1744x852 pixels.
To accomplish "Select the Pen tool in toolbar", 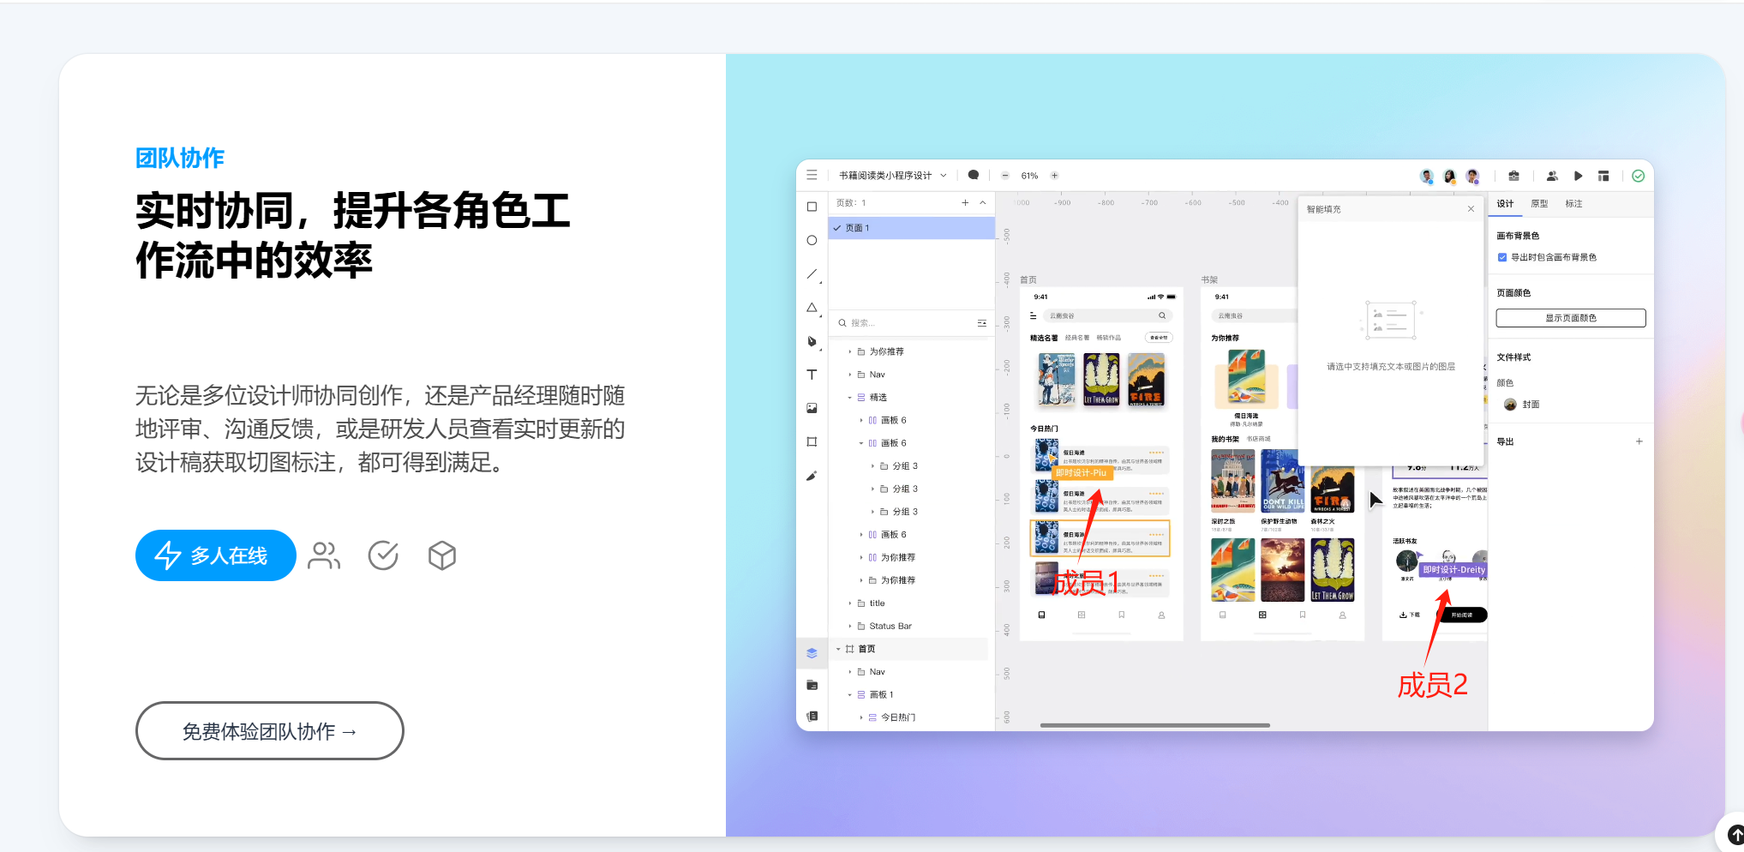I will tap(812, 341).
